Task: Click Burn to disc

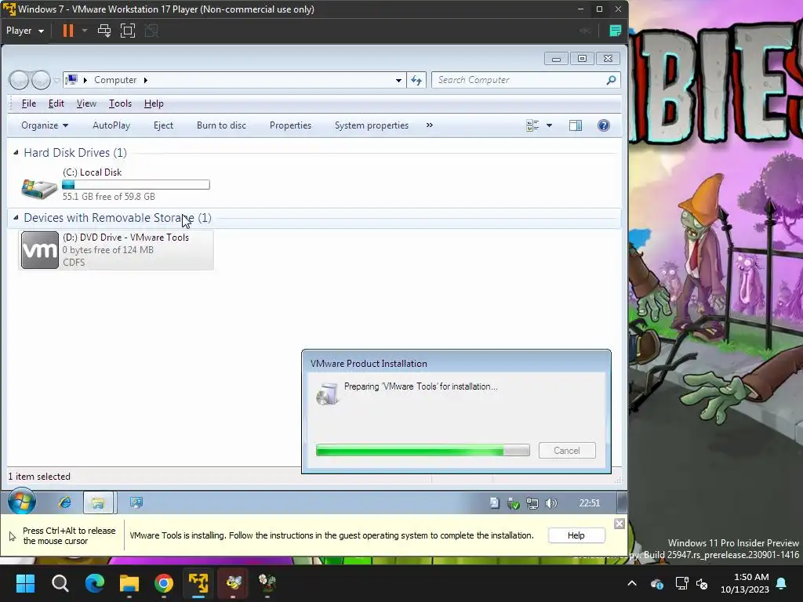Action: point(221,125)
